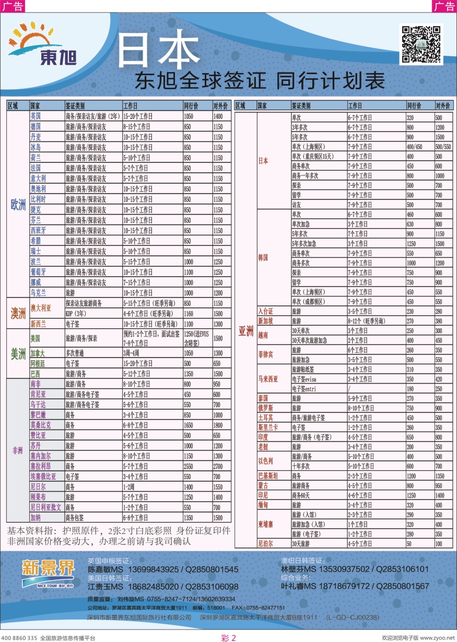457x642 pixels.
Task: Click the 斯里兰卡 country cell
Action: click(x=274, y=427)
